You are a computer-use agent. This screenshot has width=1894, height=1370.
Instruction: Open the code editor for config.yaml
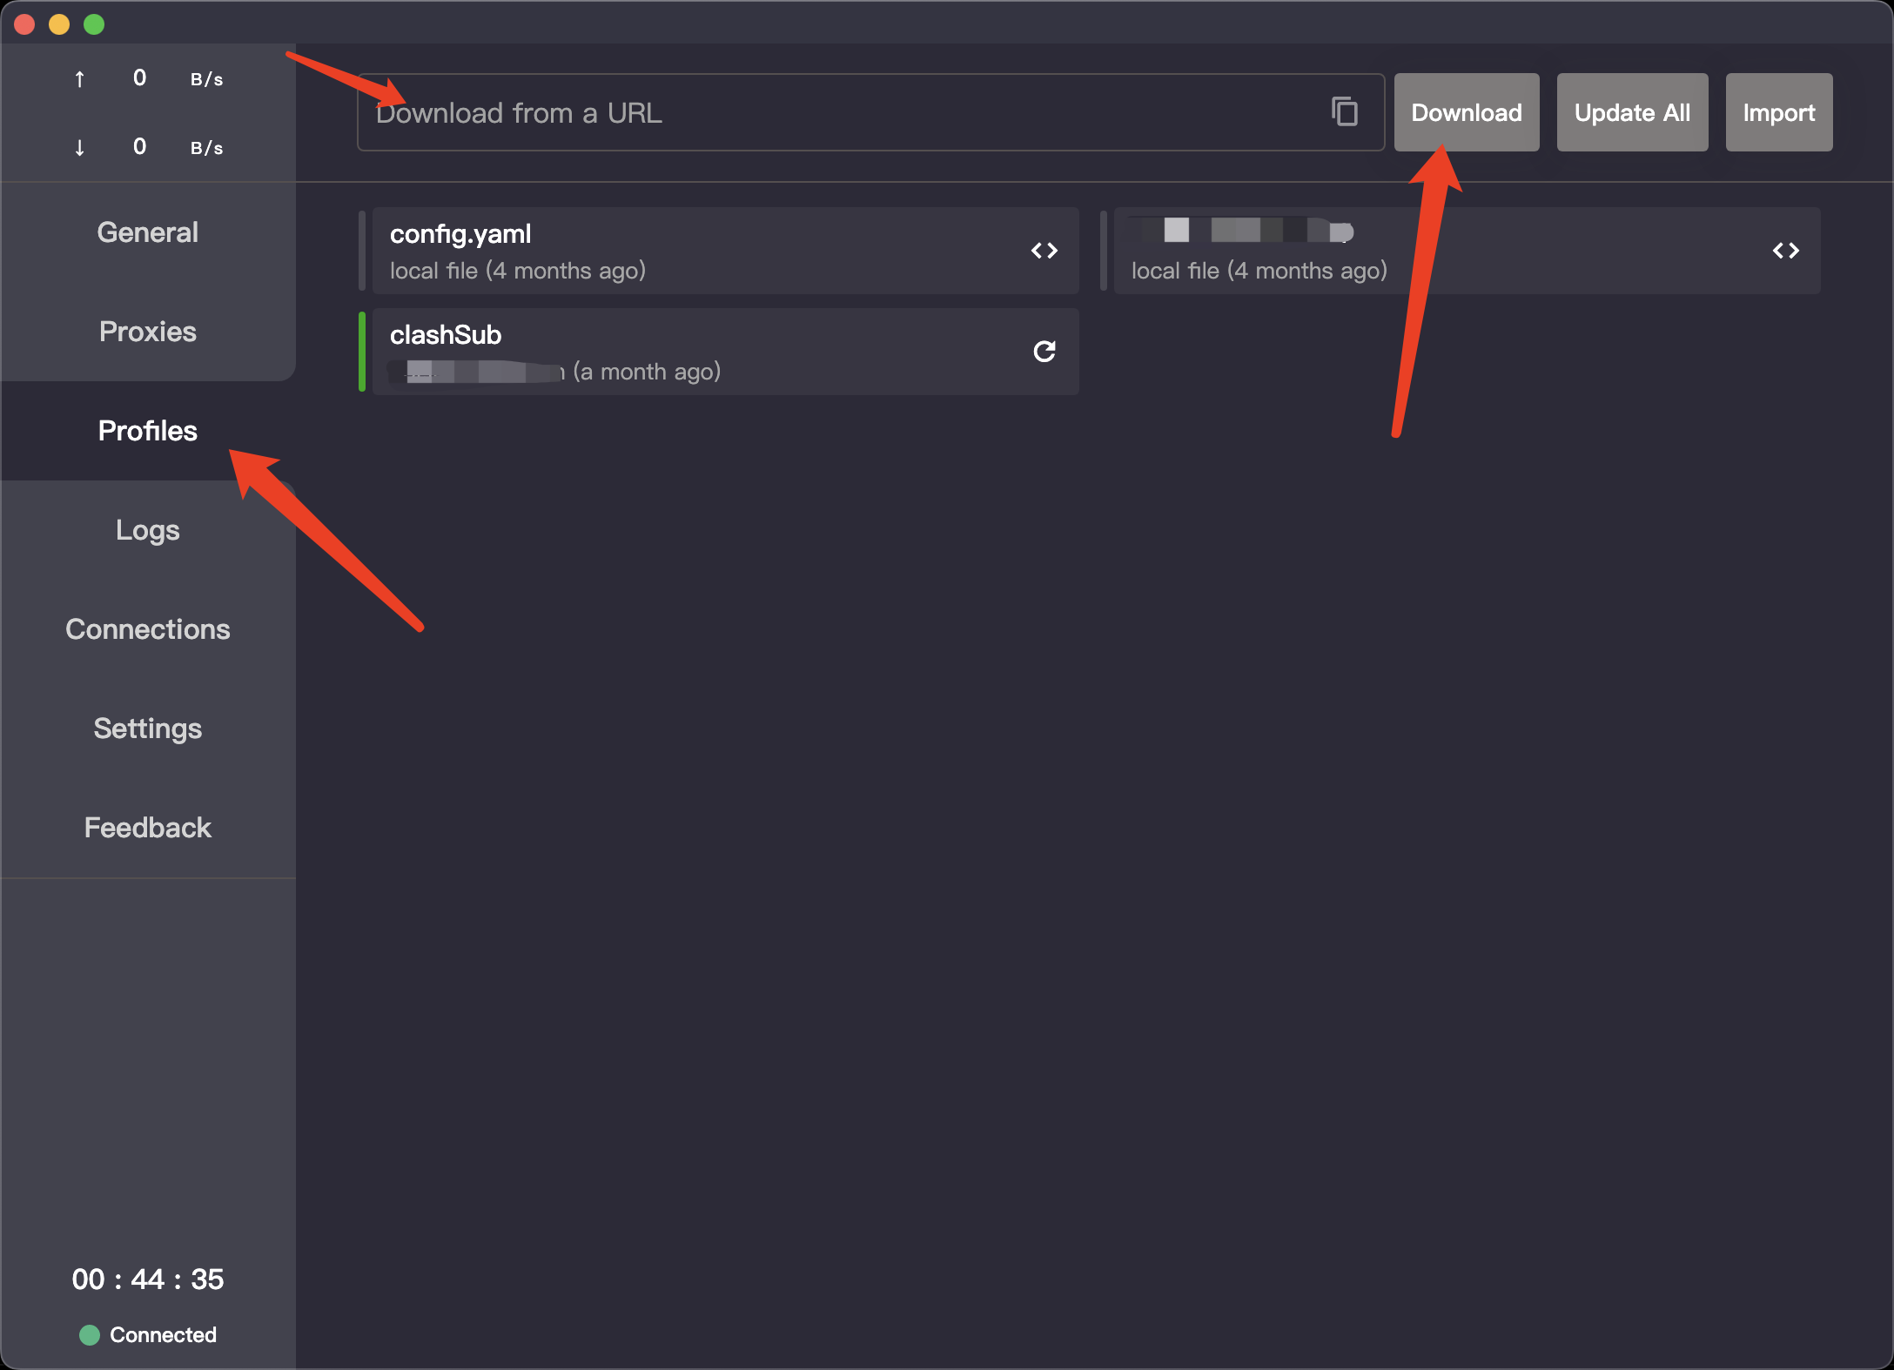(x=1044, y=251)
